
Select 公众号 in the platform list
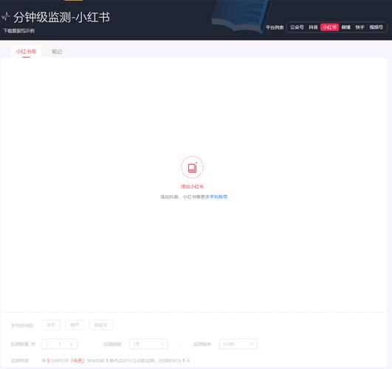(297, 27)
